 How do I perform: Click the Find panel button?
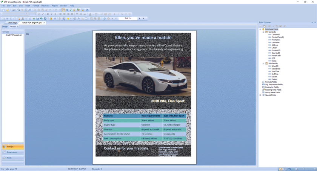coord(13,158)
